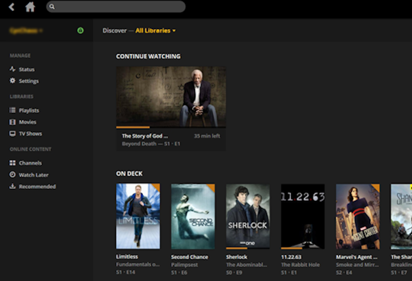This screenshot has width=412, height=281.
Task: Open the blurred server name dropdown
Action: (26, 31)
